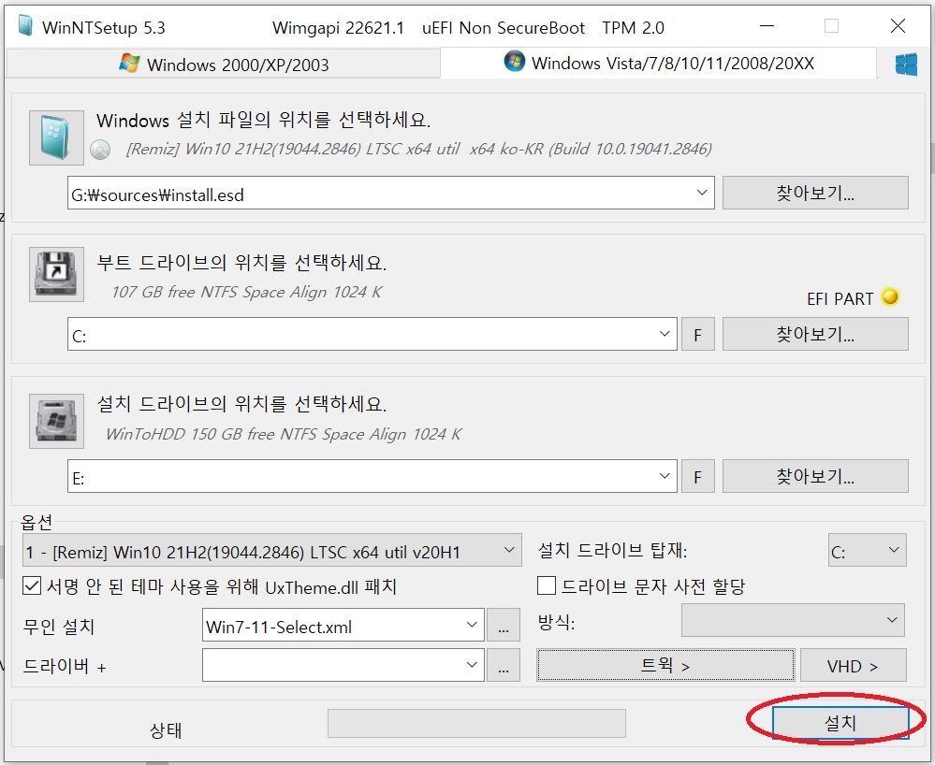
Task: Expand the Win7-11-Select.xml unattend dropdown
Action: pyautogui.click(x=472, y=625)
